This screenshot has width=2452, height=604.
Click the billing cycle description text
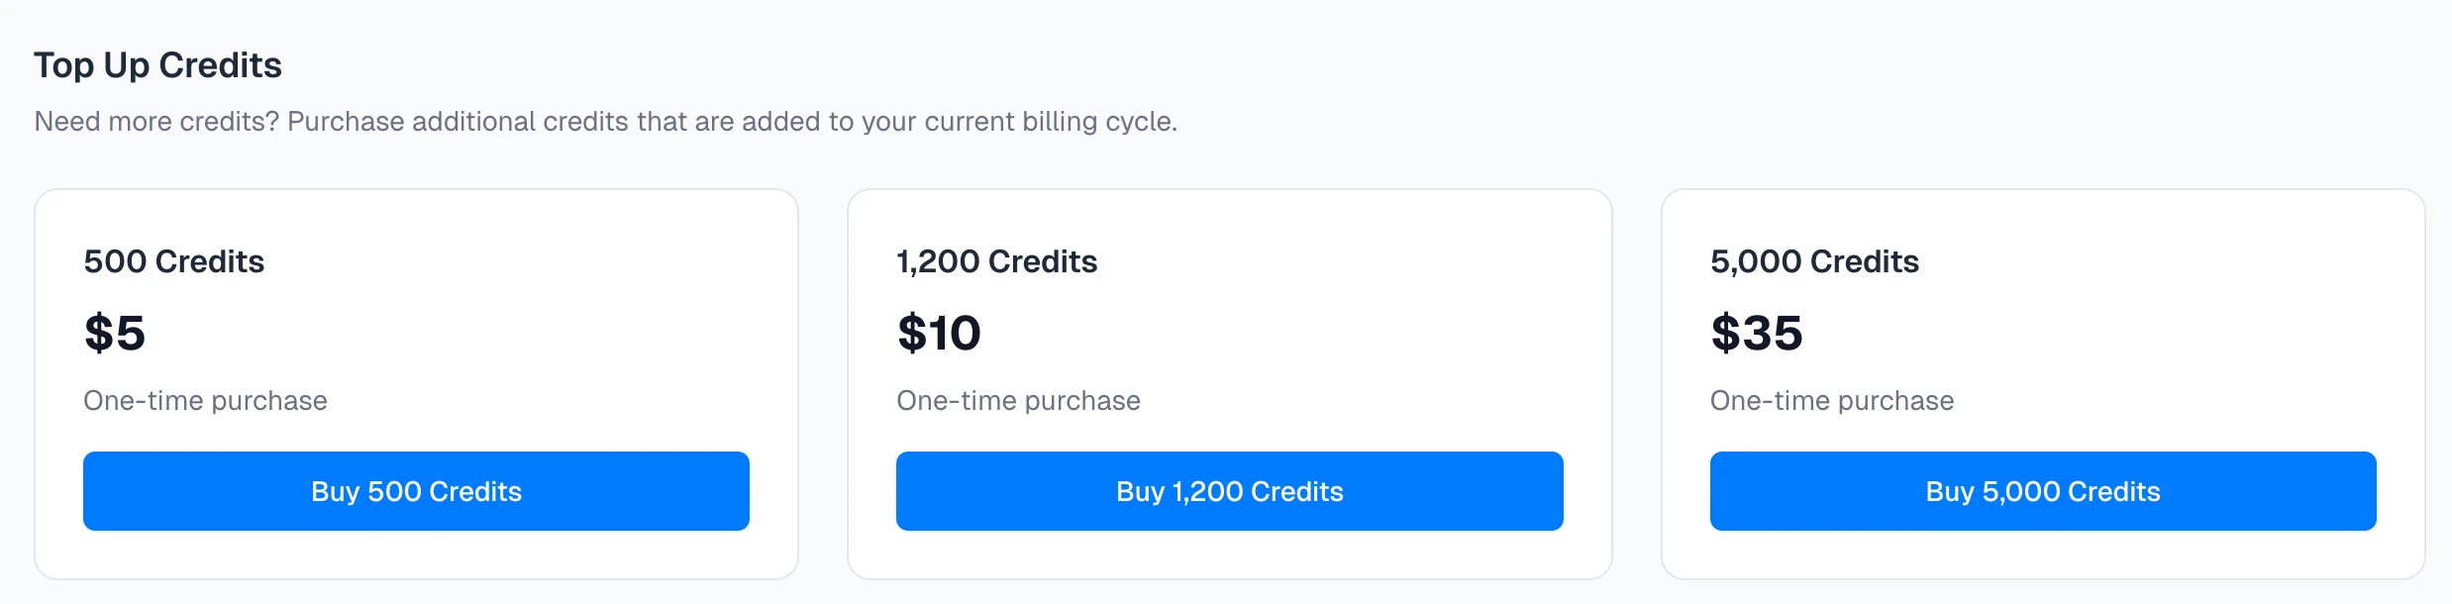[607, 121]
